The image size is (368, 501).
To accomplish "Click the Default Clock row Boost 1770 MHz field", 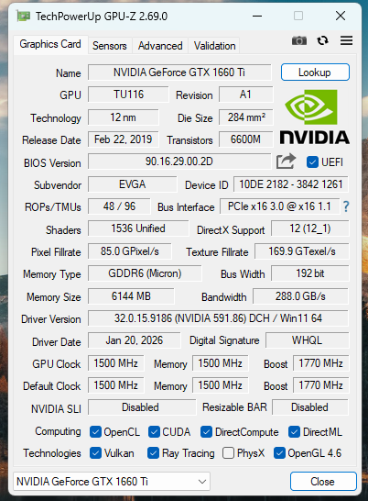I will click(x=320, y=385).
